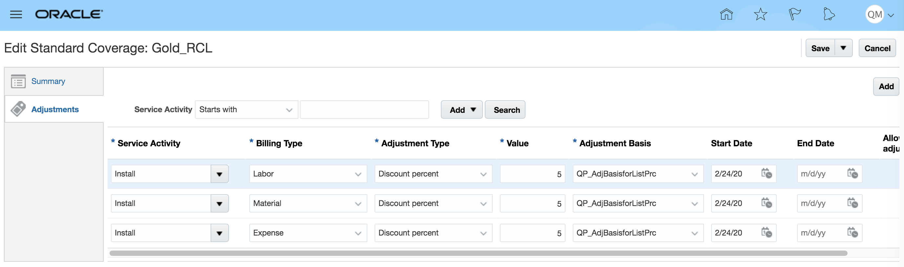
Task: Open Start Date calendar for Labor row
Action: [767, 174]
